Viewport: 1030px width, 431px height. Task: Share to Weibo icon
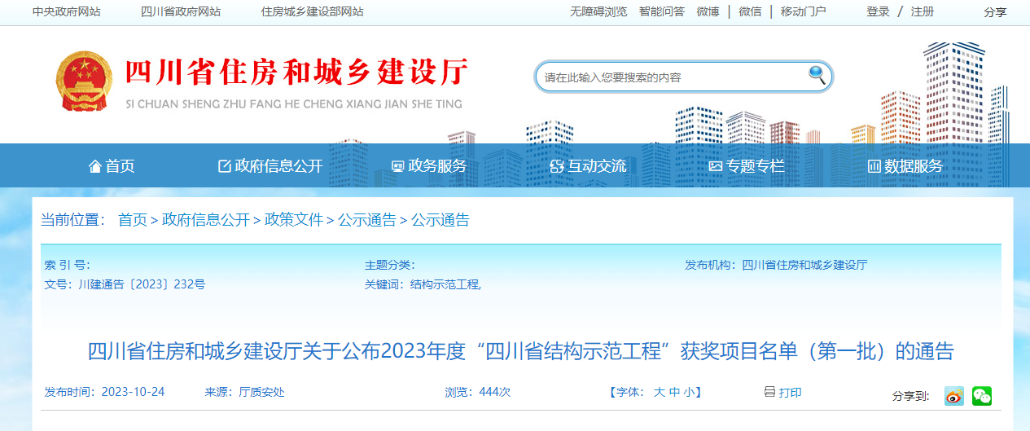953,396
